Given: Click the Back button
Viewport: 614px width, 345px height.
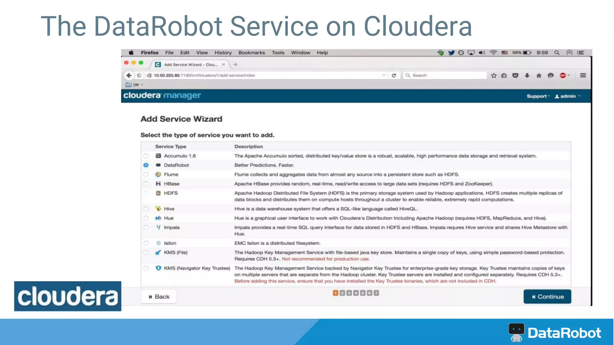Looking at the screenshot, I should 159,296.
